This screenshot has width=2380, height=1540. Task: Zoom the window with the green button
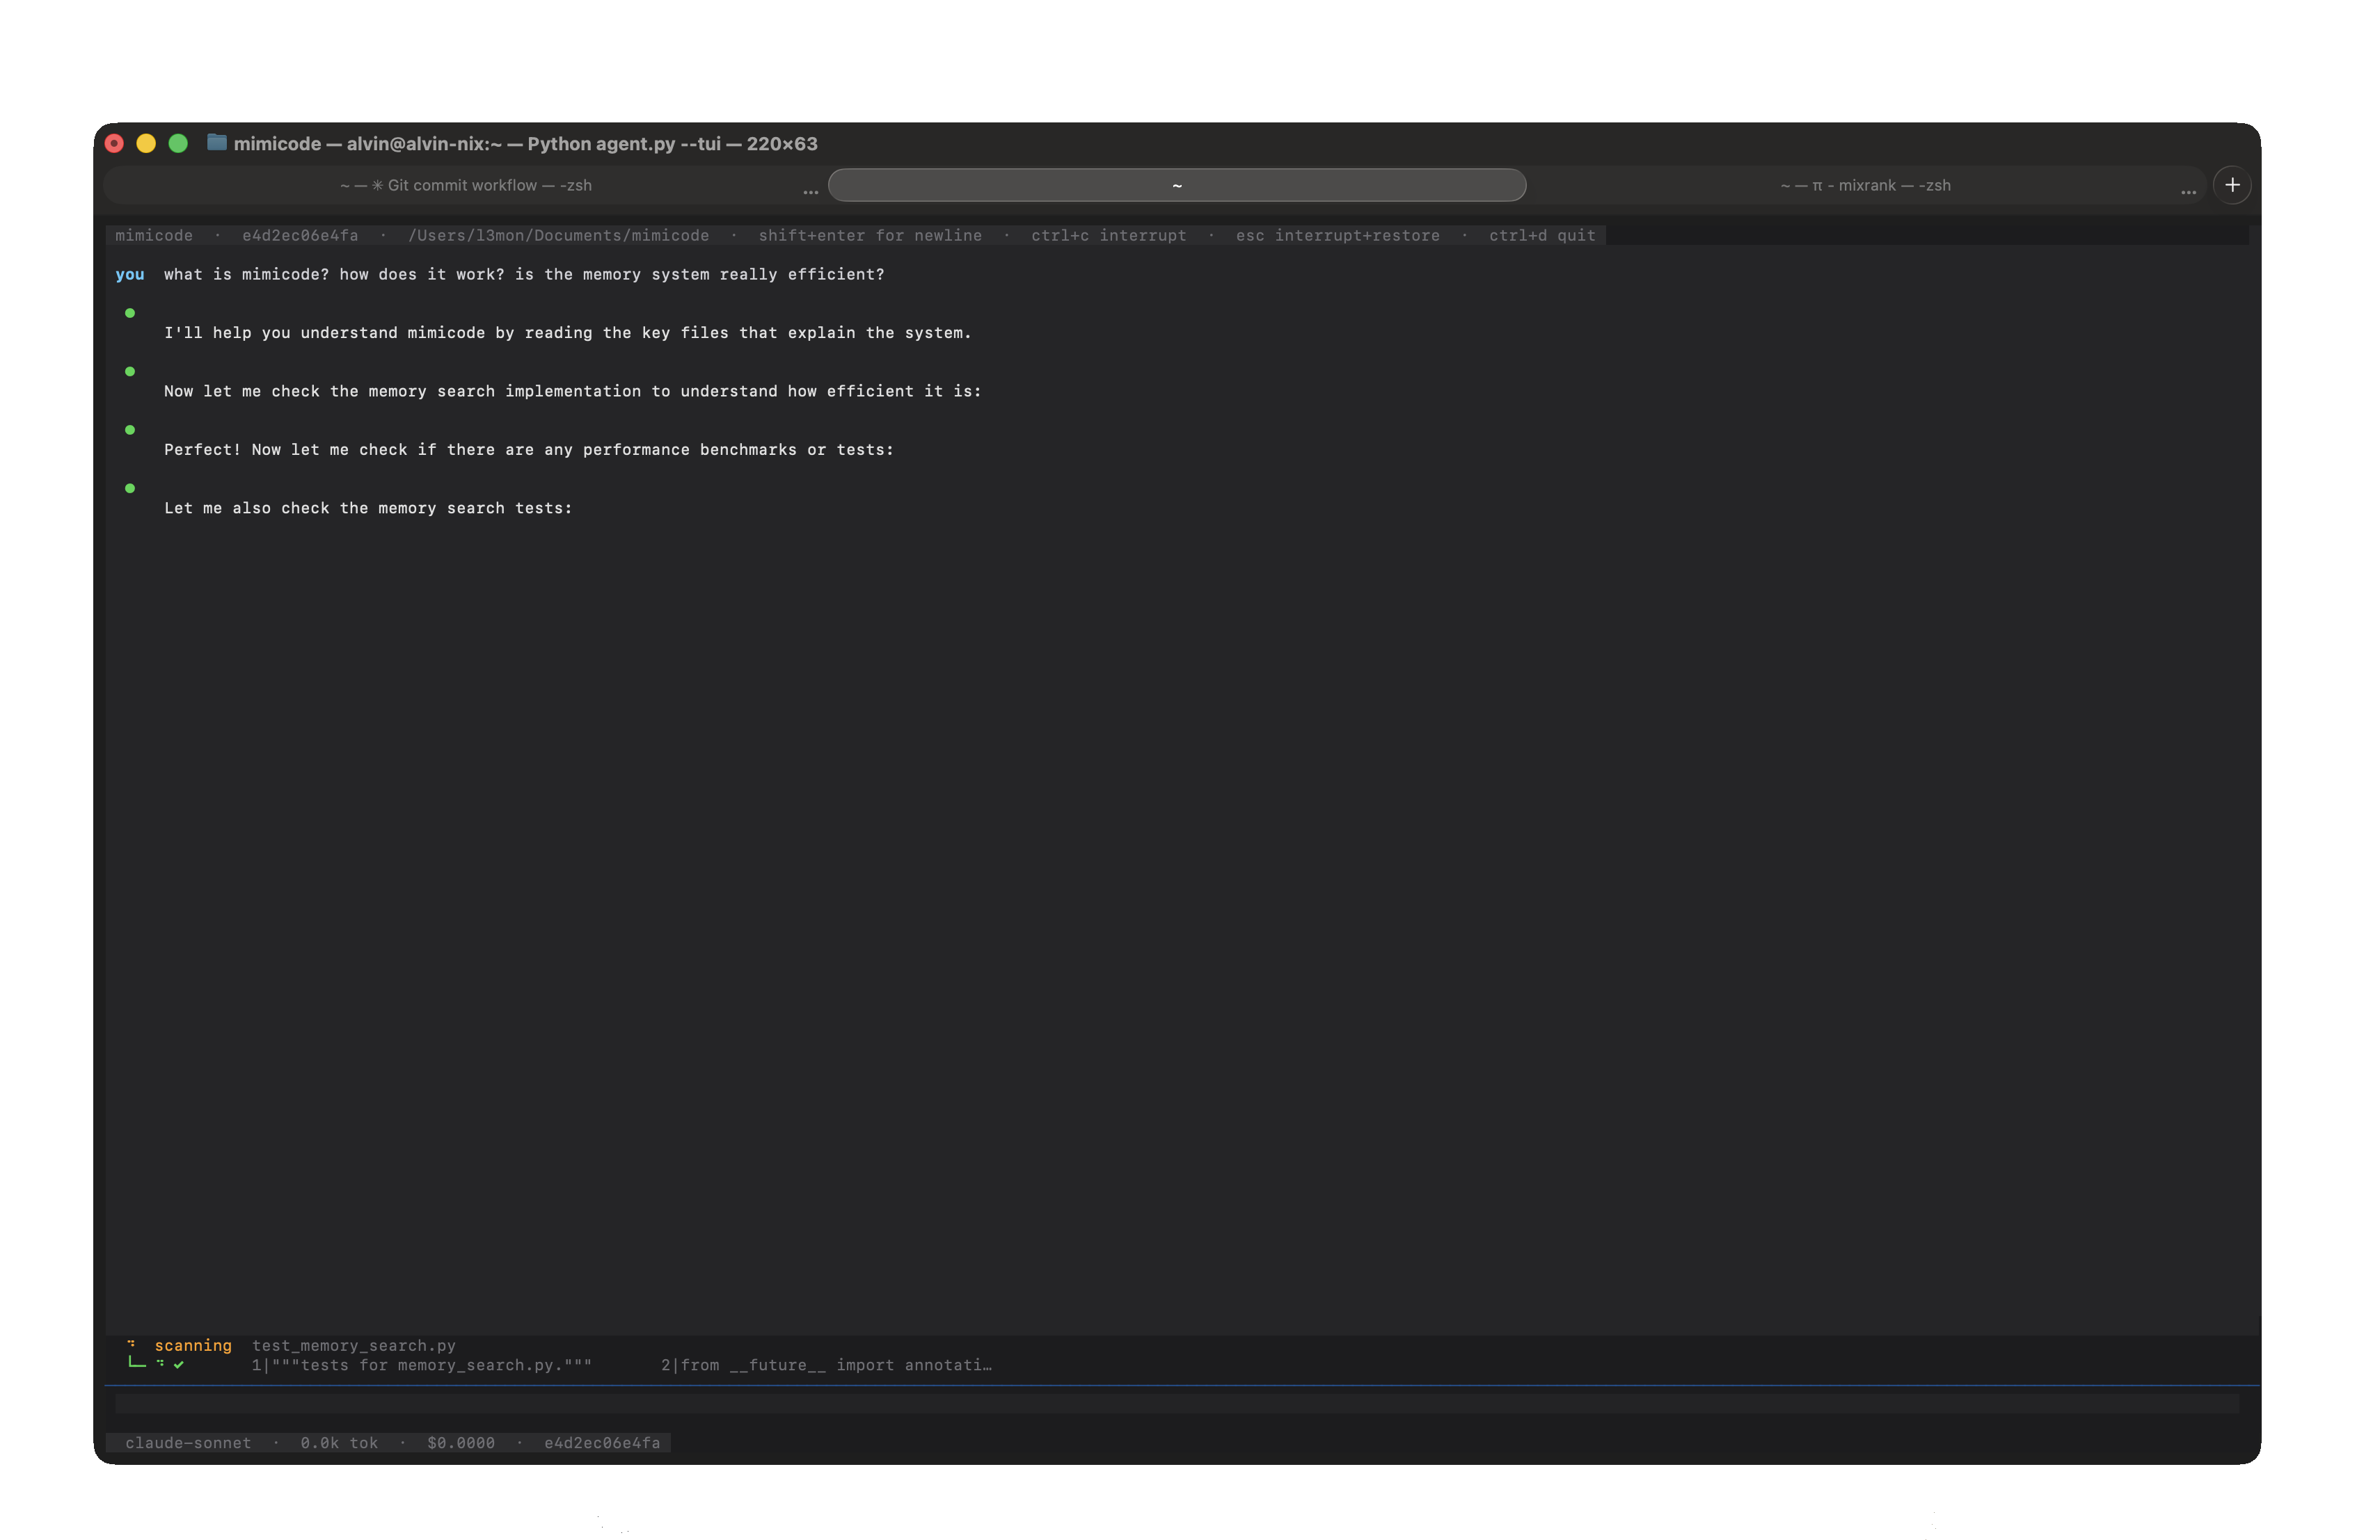click(178, 143)
